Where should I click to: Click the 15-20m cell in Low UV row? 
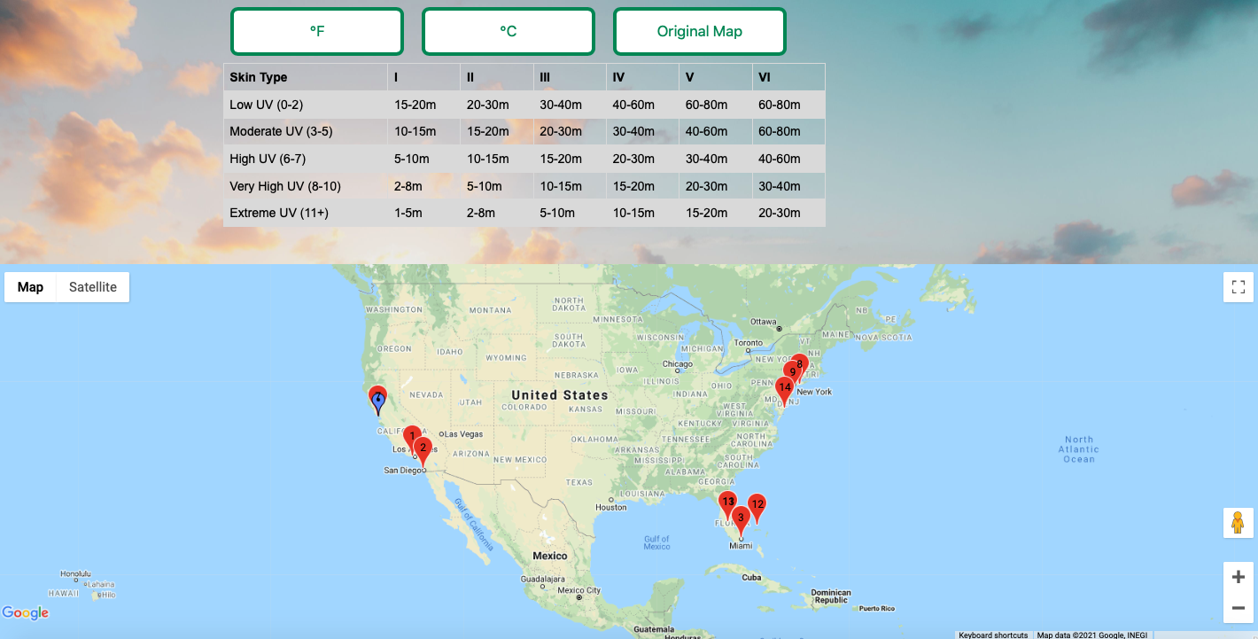pyautogui.click(x=423, y=105)
